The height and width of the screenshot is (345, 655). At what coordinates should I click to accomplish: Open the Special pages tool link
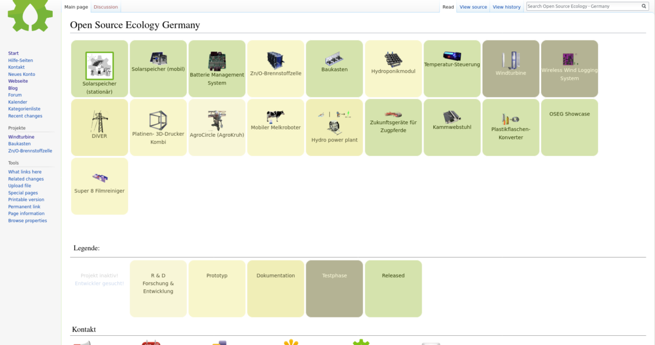point(23,193)
